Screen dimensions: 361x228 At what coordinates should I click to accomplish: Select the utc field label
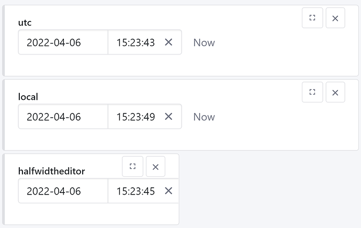[x=25, y=22]
